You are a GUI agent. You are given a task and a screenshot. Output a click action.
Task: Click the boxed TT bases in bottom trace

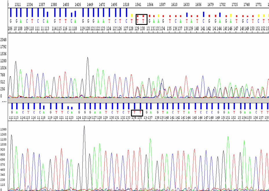(137, 112)
